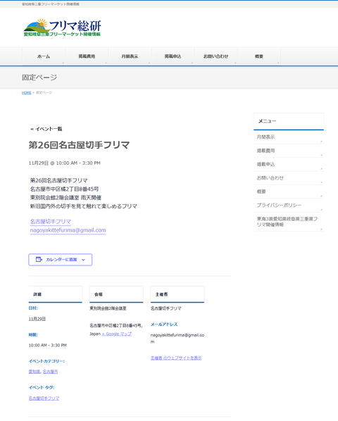Click the organizer email text under メールアドレス
This screenshot has width=338, height=421.
click(x=177, y=339)
